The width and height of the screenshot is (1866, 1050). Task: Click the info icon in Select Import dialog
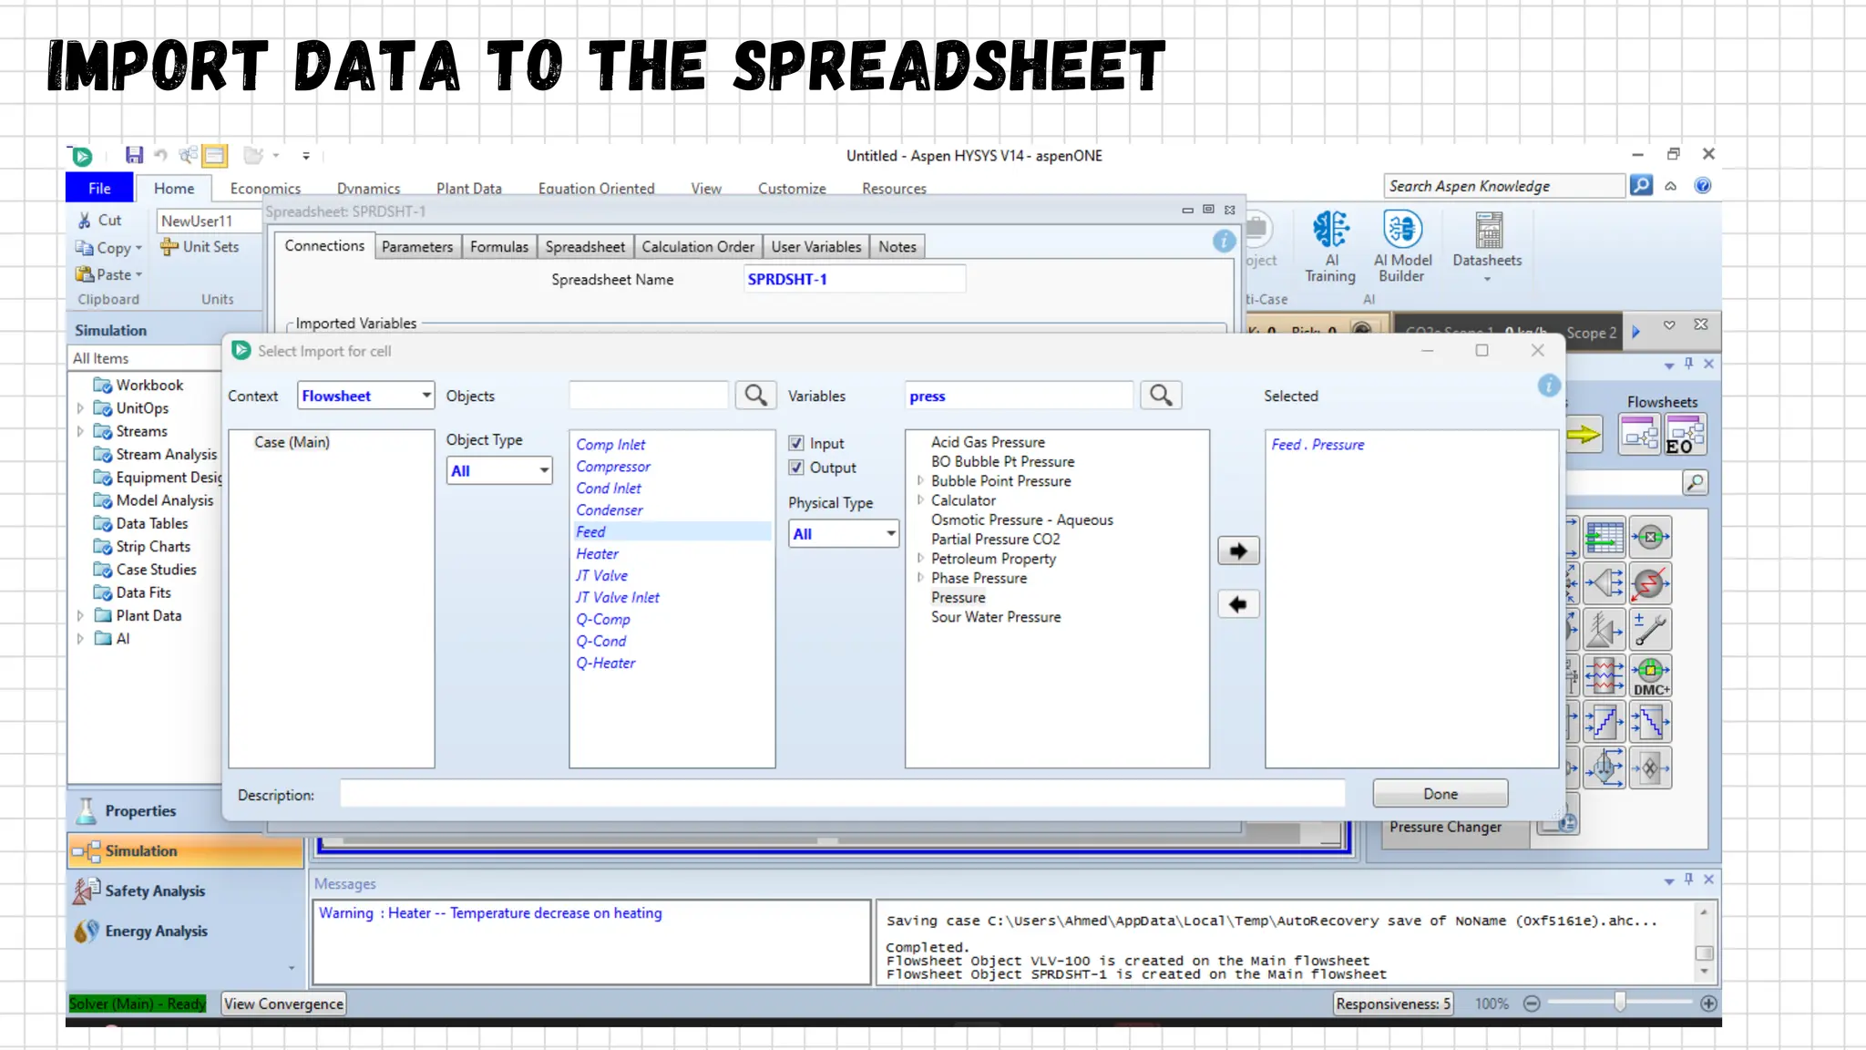click(x=1549, y=386)
